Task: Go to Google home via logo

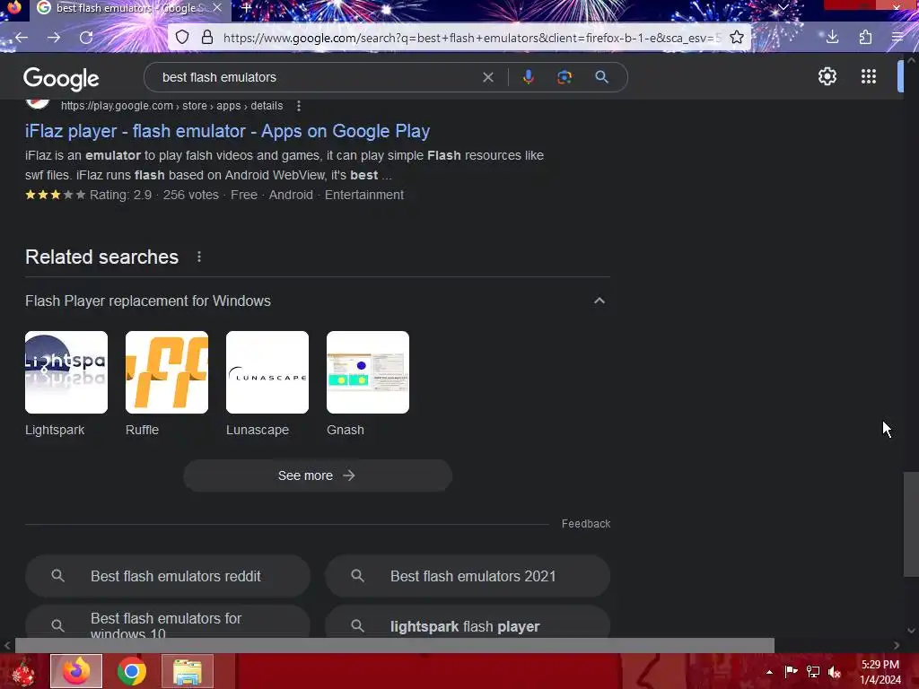Action: click(x=61, y=79)
